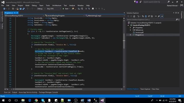
Task: Open Microsoft Edge from the taskbar
Action: click(x=30, y=100)
